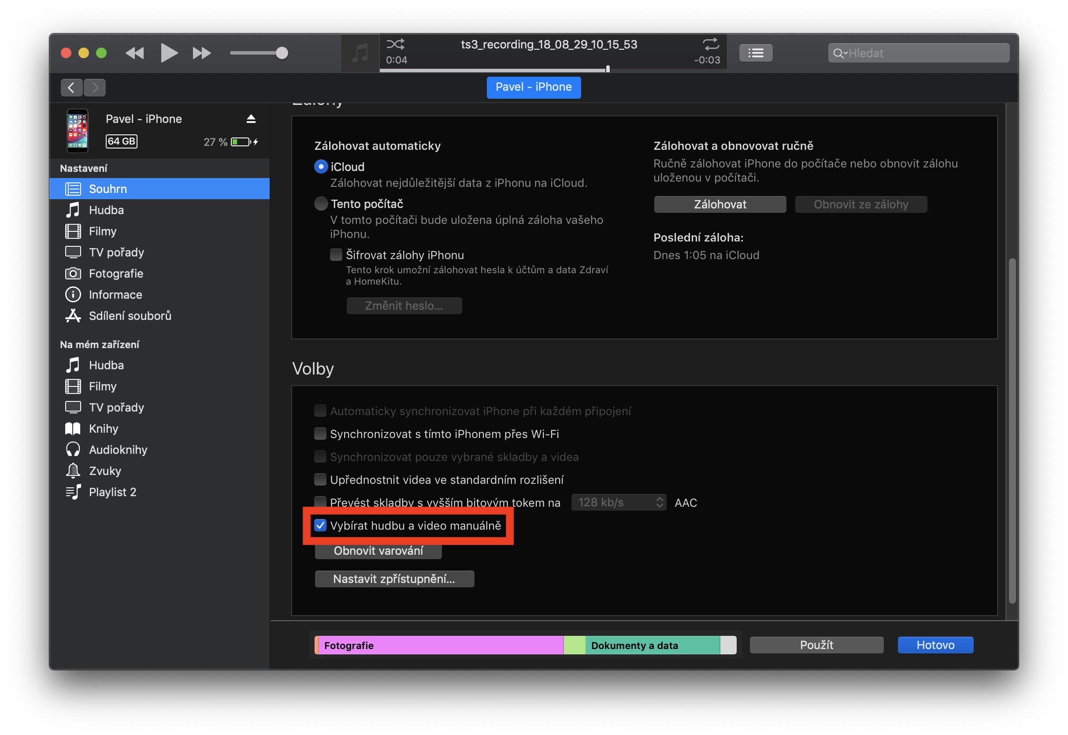The image size is (1068, 735).
Task: Click the Obnovit varování button
Action: (x=378, y=551)
